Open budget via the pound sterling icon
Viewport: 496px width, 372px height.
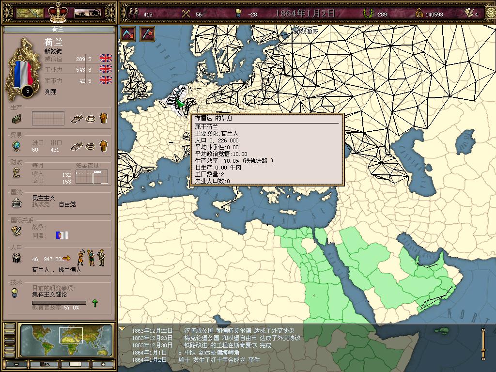point(16,173)
